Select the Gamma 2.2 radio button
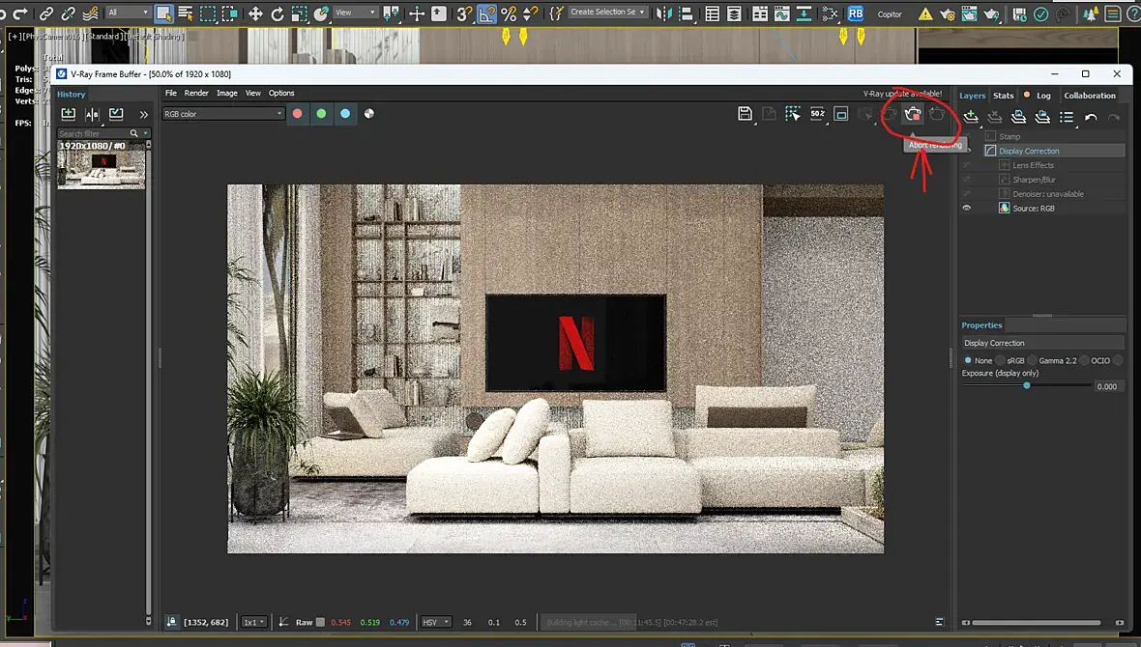This screenshot has width=1141, height=647. 1031,360
